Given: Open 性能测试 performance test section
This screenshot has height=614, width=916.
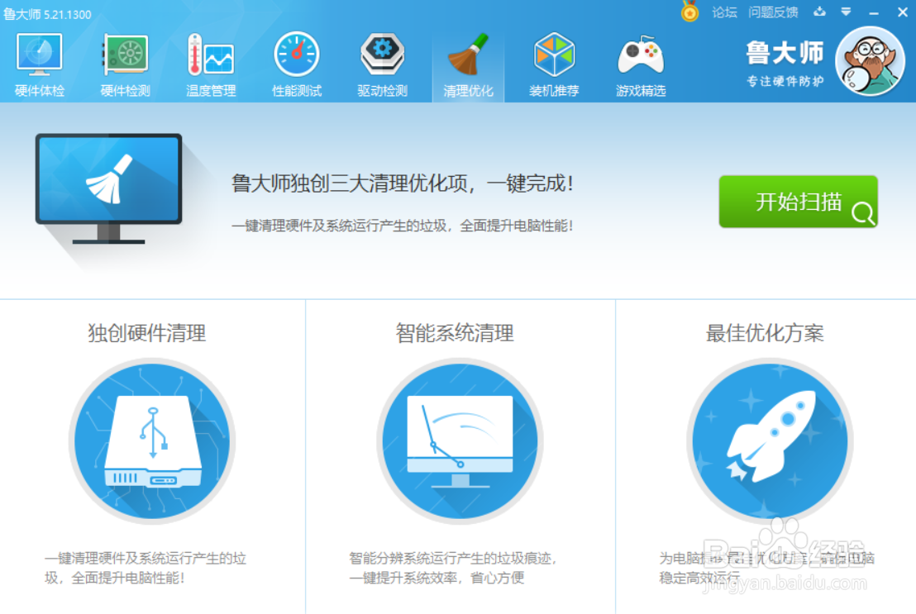Looking at the screenshot, I should [297, 64].
